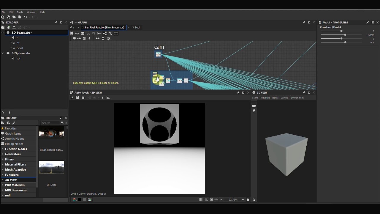
Task: Click the camera snapshot icon in graph toolbar
Action: pyautogui.click(x=83, y=33)
